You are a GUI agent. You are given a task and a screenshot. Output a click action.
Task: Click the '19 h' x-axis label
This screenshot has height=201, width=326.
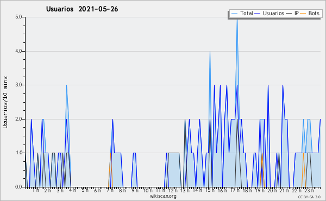260,190
